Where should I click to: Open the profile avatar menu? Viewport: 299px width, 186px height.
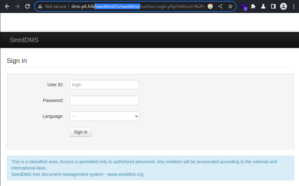tap(284, 7)
